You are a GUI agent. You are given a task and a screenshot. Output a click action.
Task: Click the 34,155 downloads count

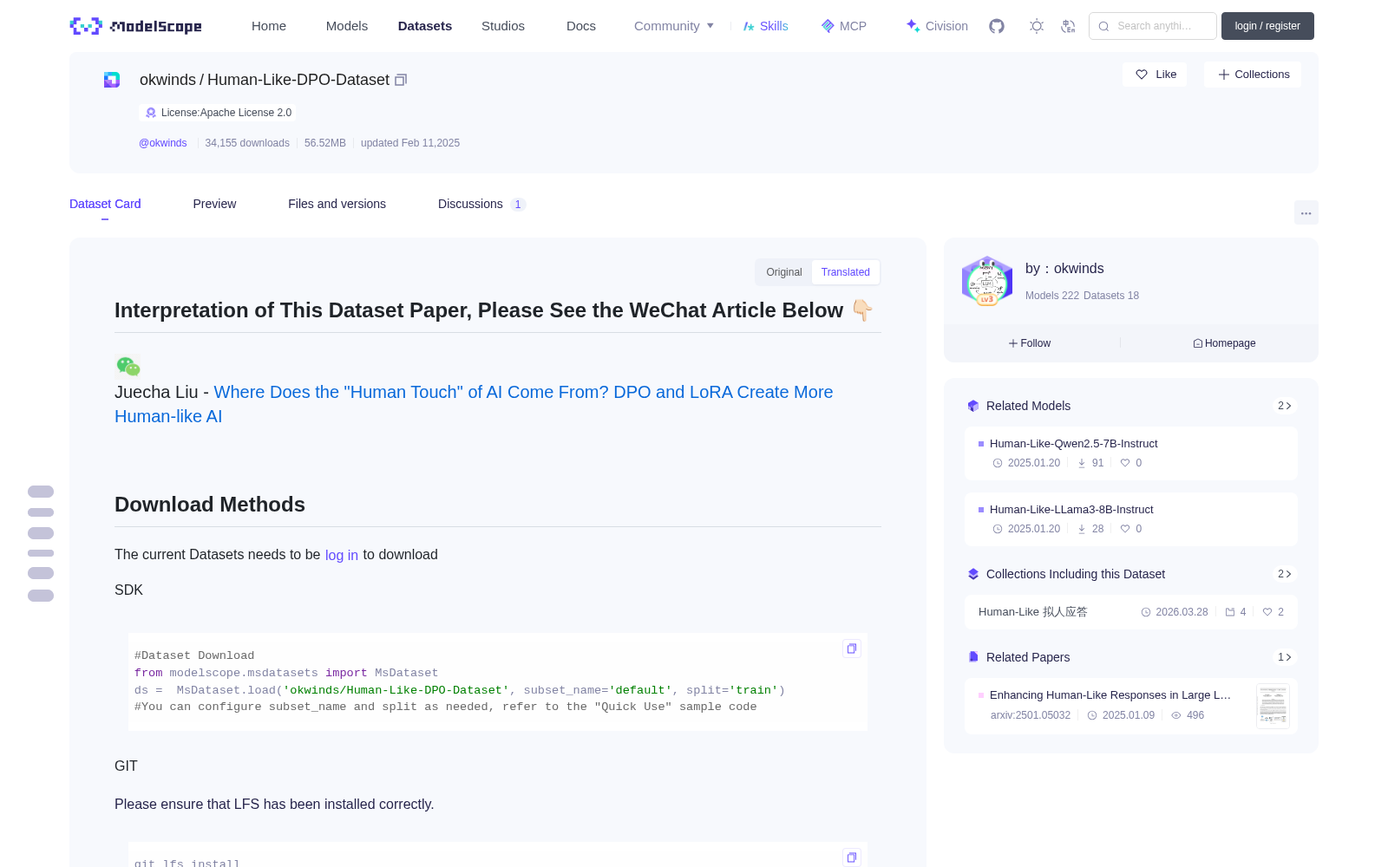tap(247, 143)
